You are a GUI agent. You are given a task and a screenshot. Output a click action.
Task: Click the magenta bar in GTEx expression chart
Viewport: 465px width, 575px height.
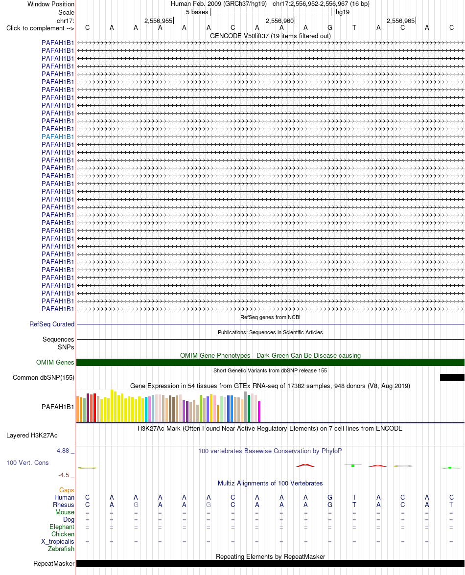pos(259,412)
